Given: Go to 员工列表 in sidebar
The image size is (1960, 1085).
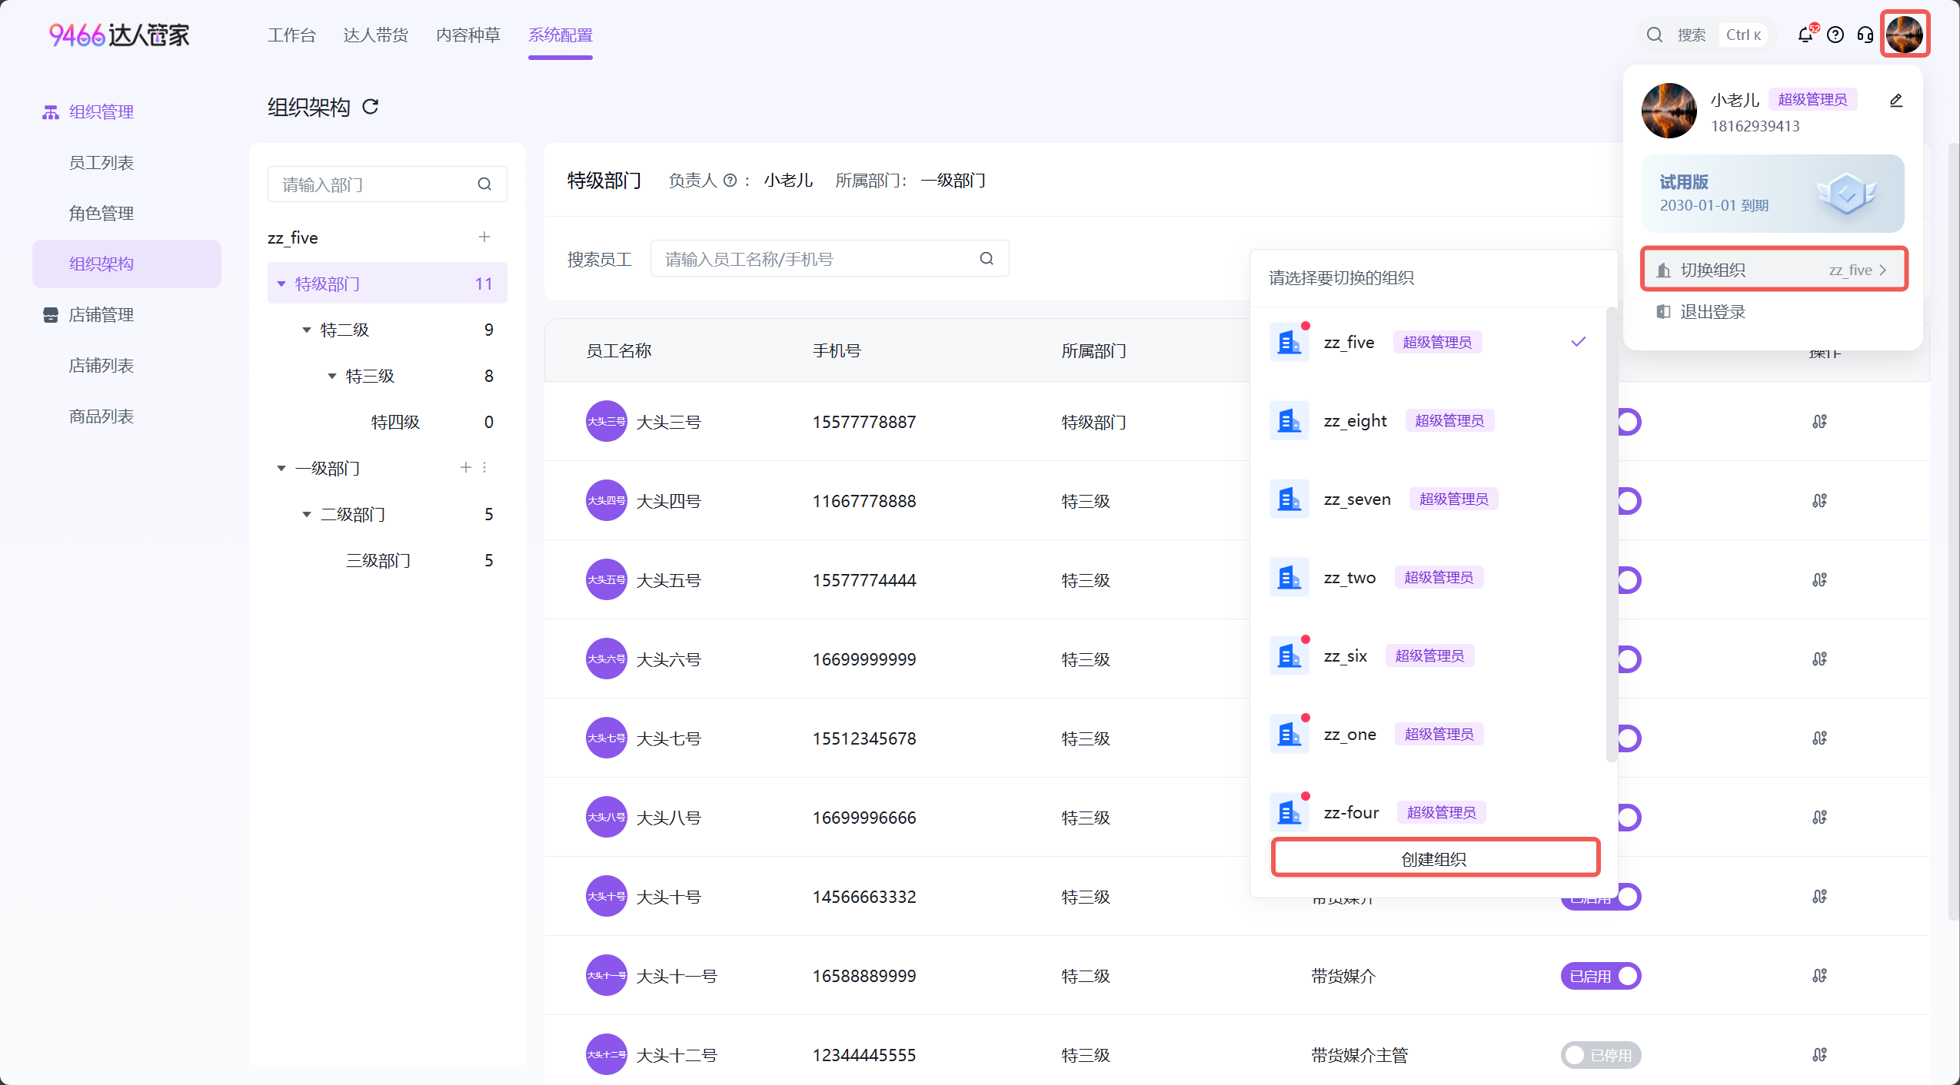Looking at the screenshot, I should pyautogui.click(x=101, y=163).
